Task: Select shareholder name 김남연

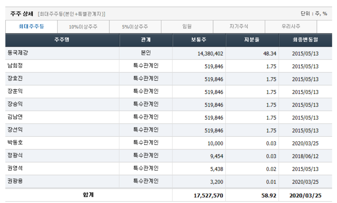Action: [x=15, y=117]
